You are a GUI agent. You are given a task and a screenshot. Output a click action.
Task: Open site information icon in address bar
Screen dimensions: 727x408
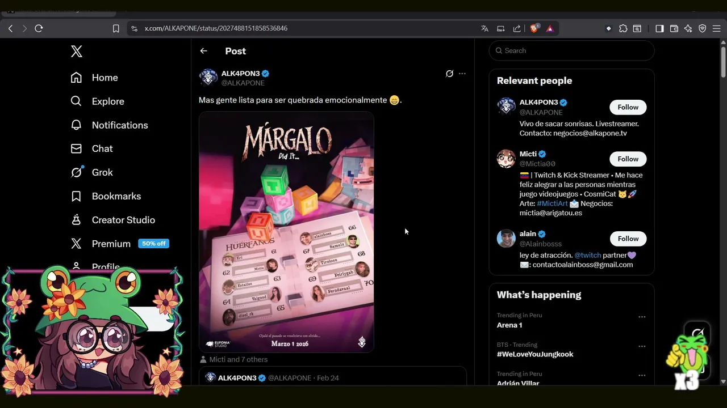(x=134, y=28)
